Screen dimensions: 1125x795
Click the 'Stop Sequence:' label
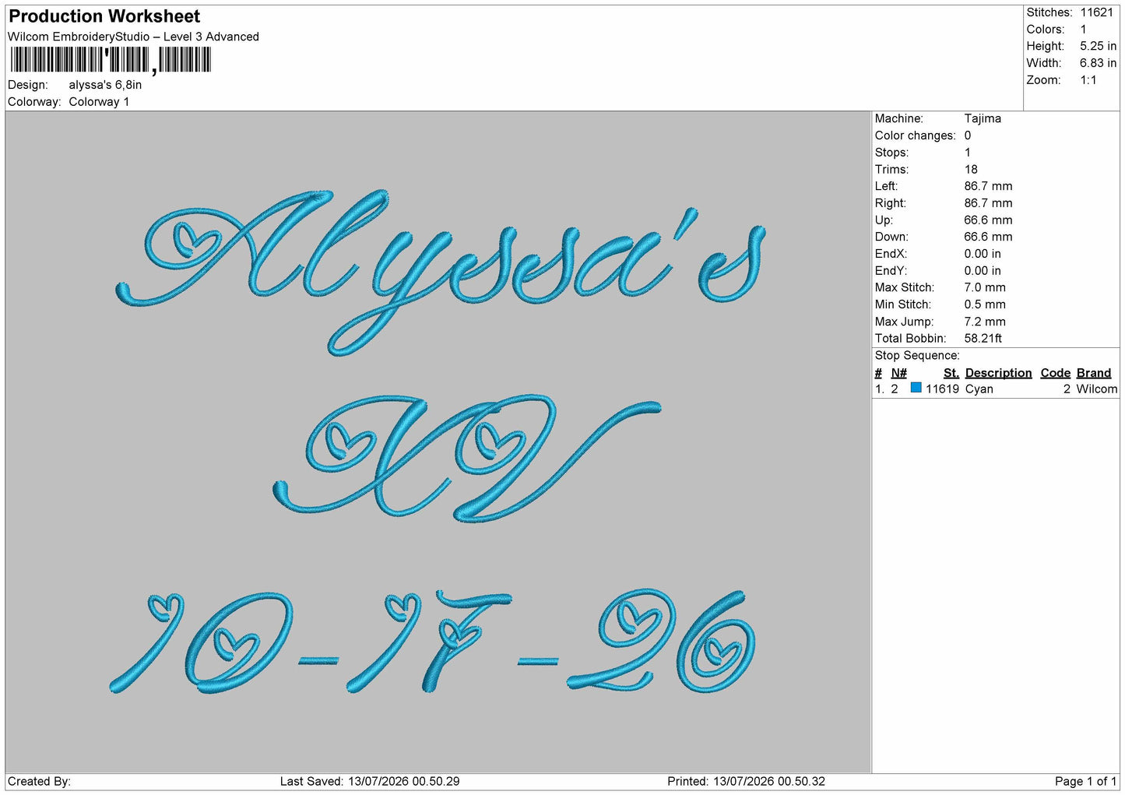tap(917, 356)
